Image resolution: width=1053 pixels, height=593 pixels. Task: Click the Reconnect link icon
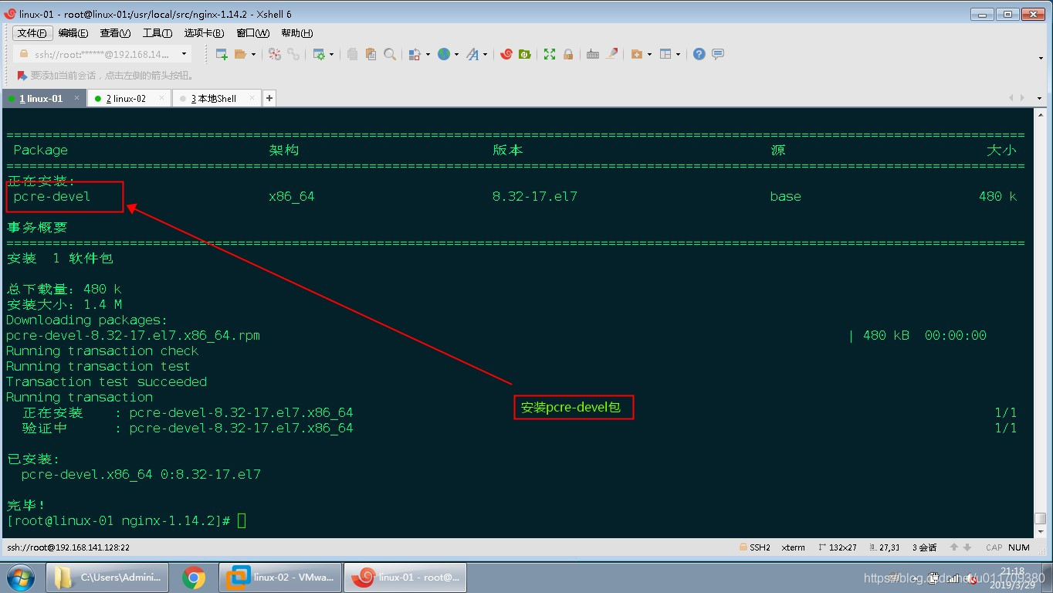click(x=293, y=54)
